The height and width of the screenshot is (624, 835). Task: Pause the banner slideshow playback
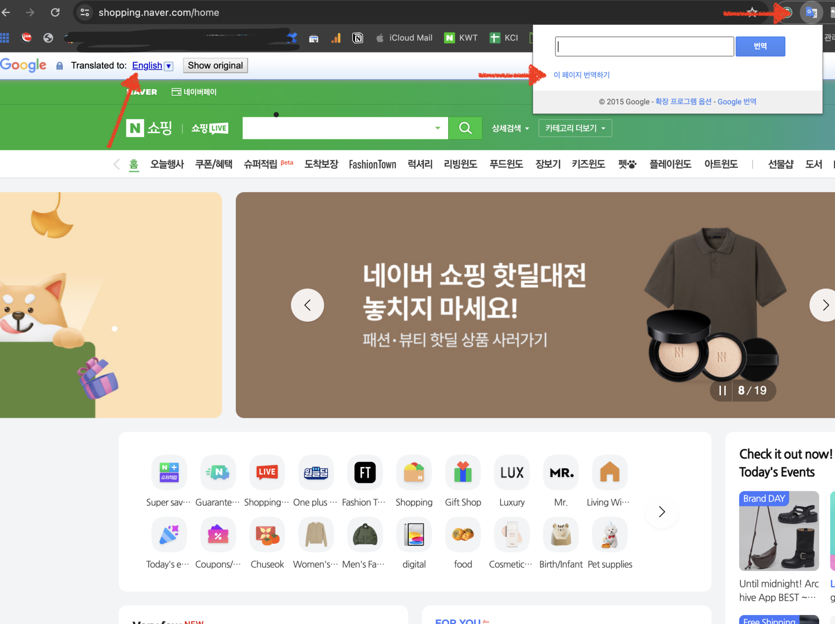[722, 390]
